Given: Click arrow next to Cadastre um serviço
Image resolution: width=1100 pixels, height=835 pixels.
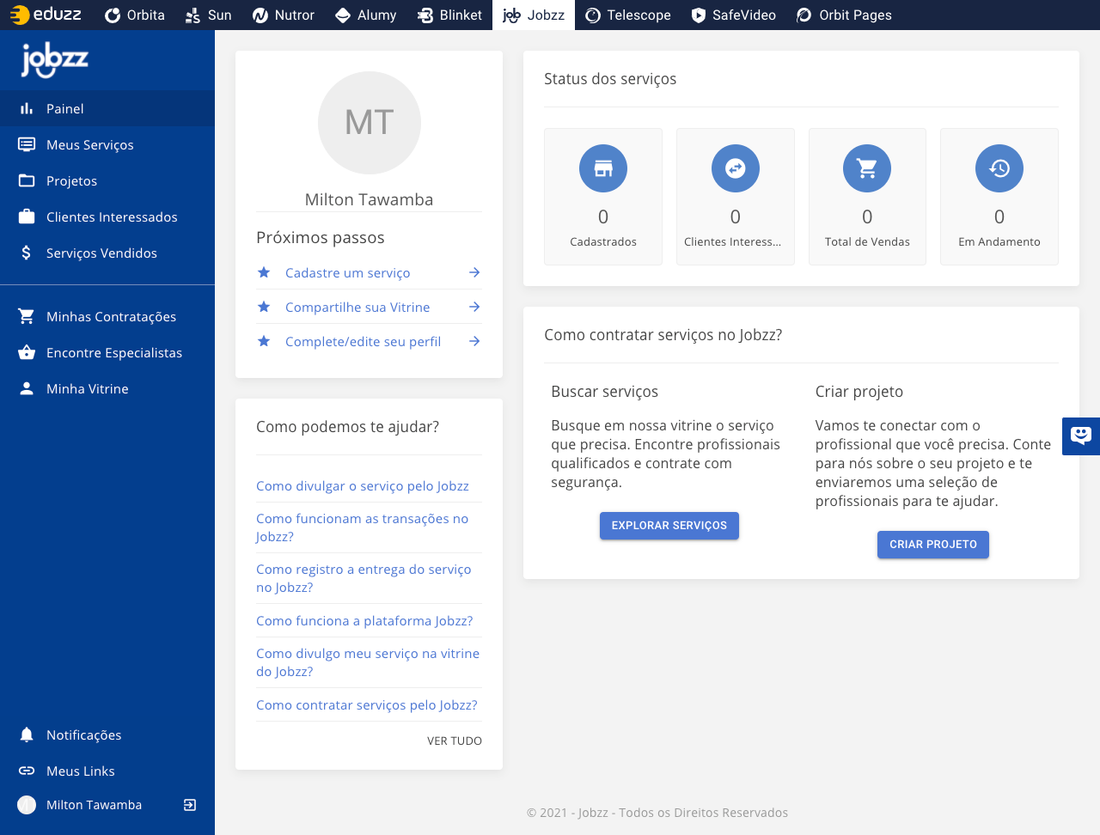Looking at the screenshot, I should click(x=474, y=272).
